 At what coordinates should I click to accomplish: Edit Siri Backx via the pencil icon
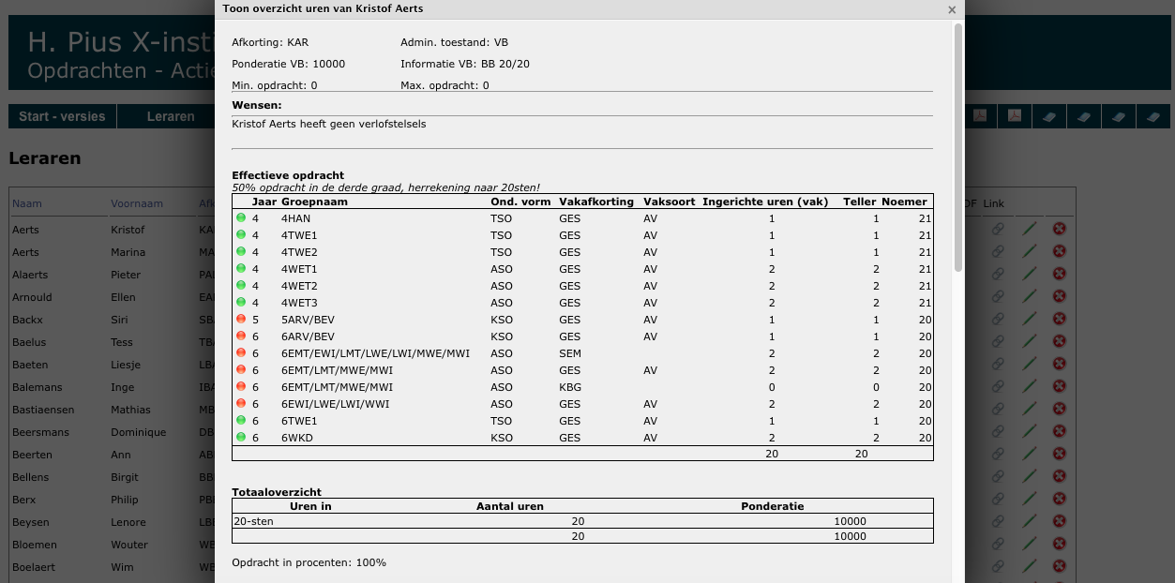point(1030,319)
